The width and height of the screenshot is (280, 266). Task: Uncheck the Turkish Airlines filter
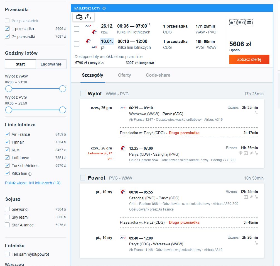click(7, 165)
